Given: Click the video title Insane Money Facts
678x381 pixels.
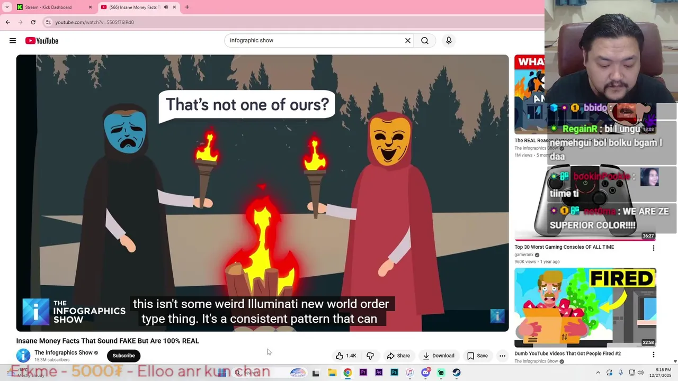Looking at the screenshot, I should 108,341.
